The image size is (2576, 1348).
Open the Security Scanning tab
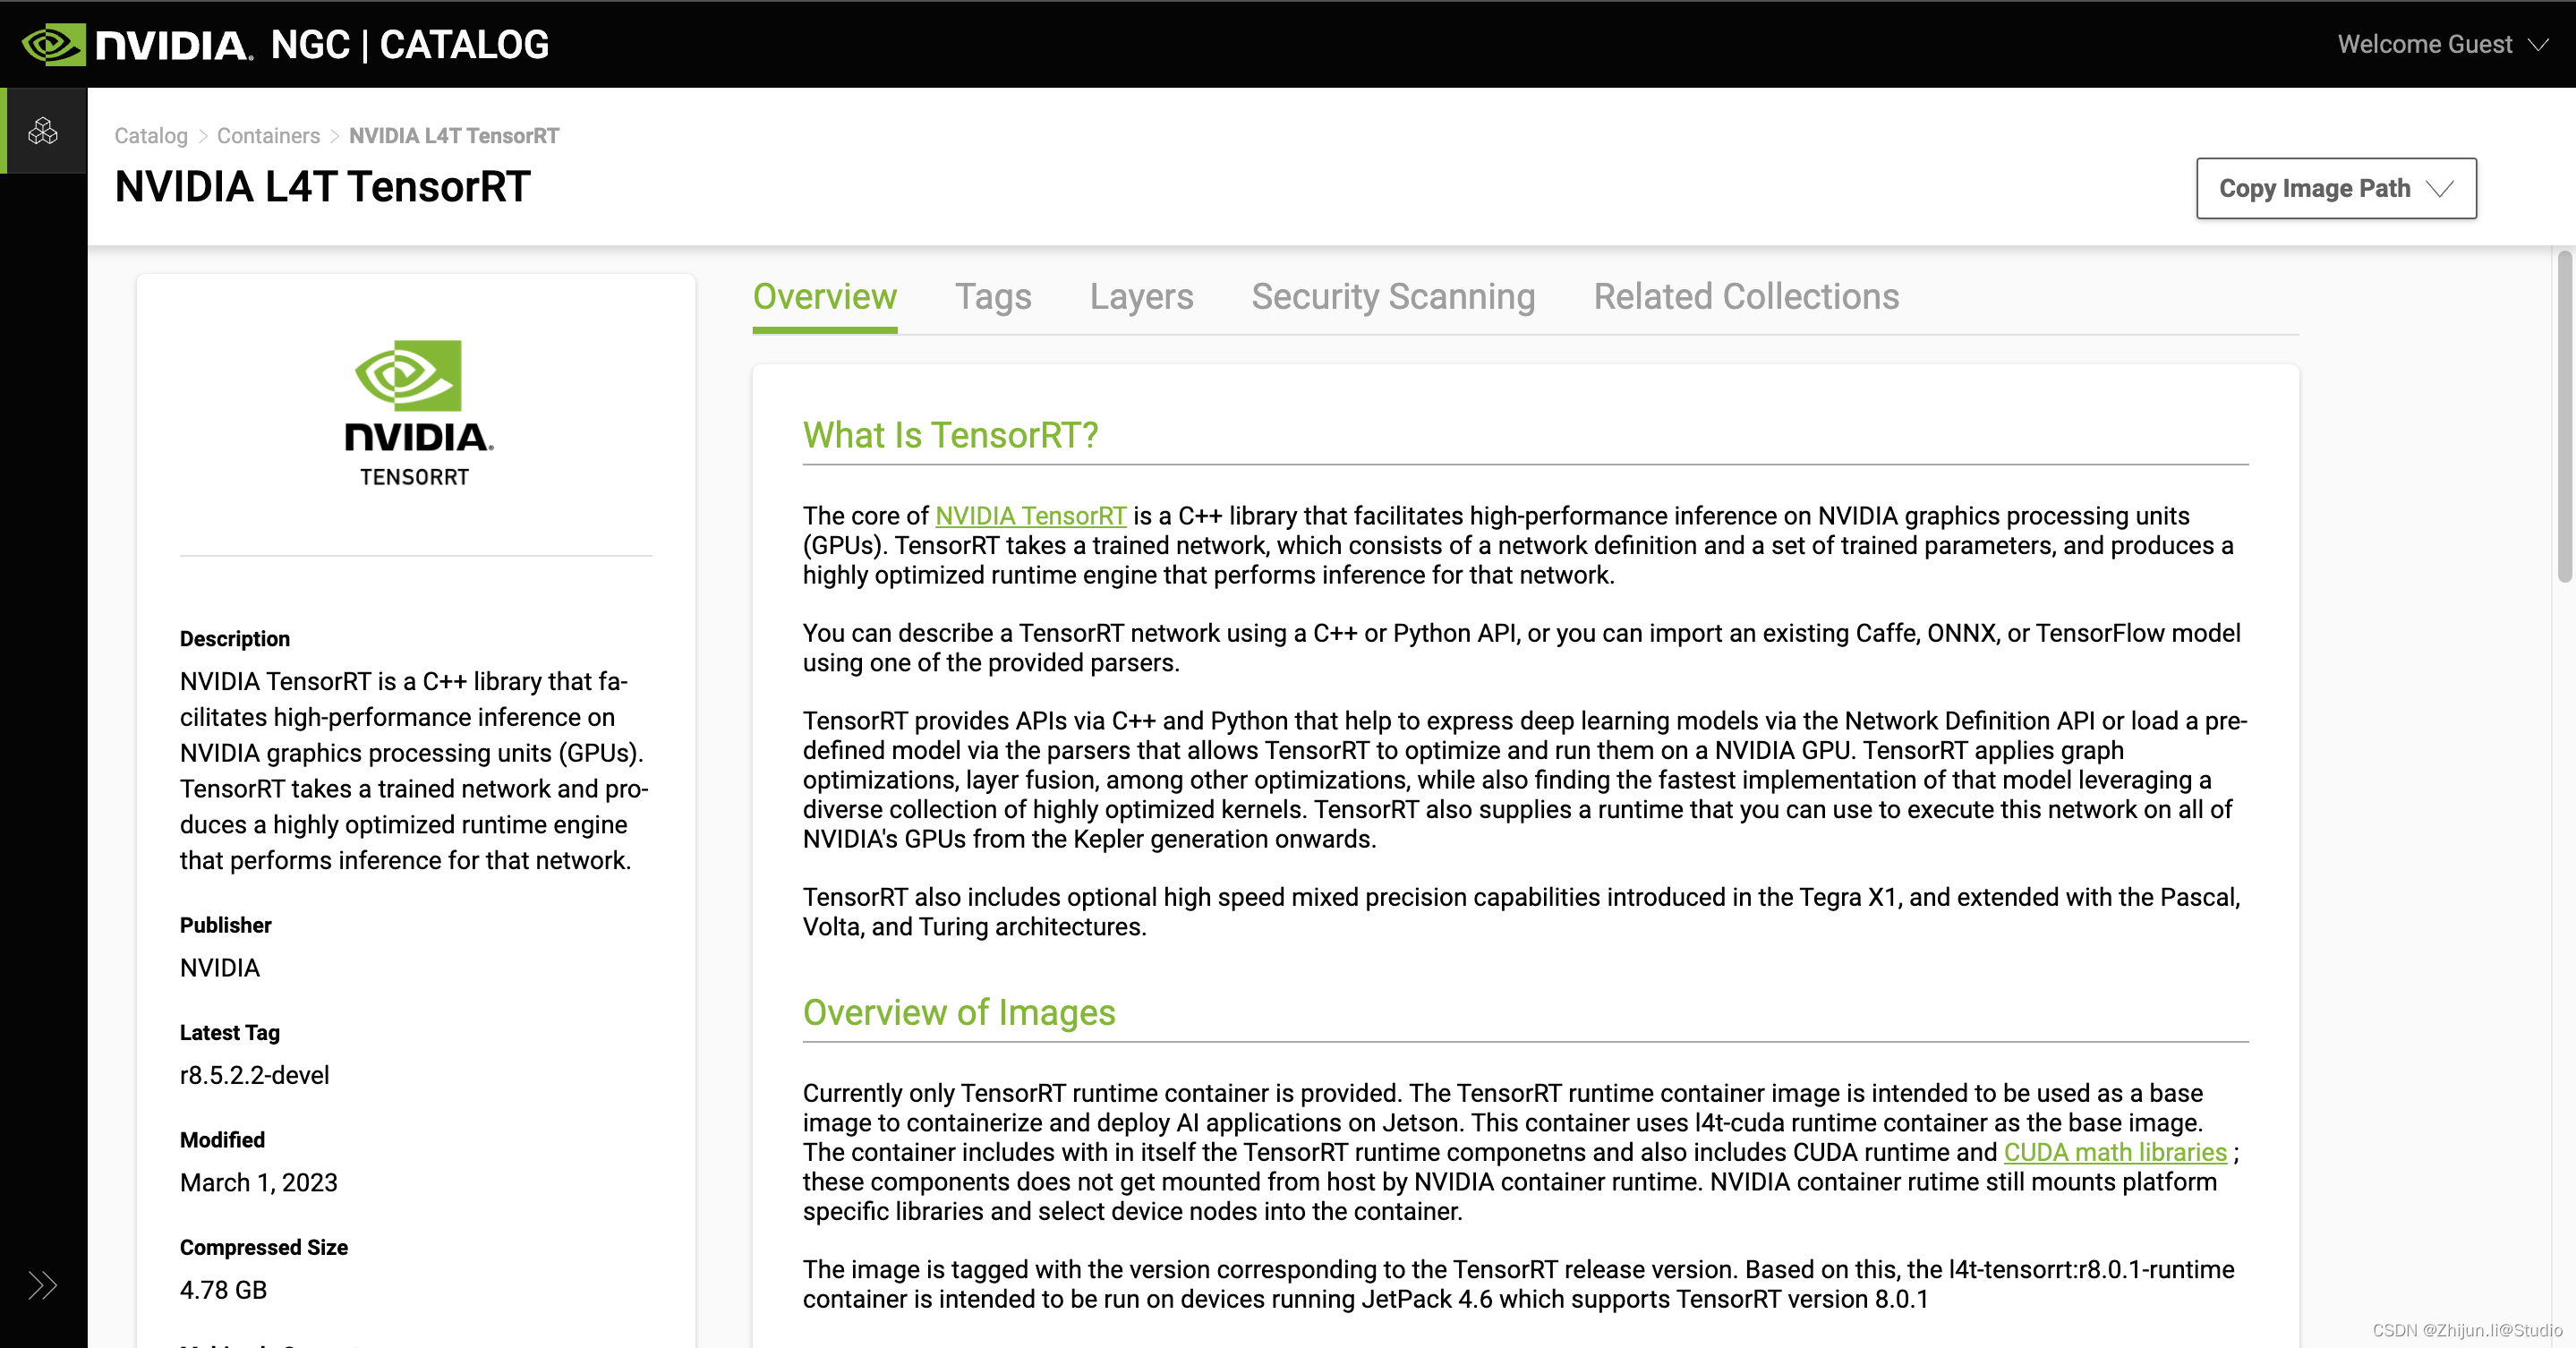[x=1393, y=297]
